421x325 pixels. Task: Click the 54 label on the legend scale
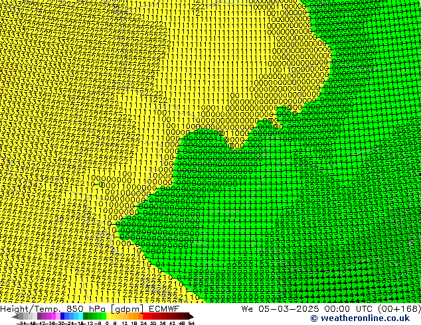coord(191,323)
